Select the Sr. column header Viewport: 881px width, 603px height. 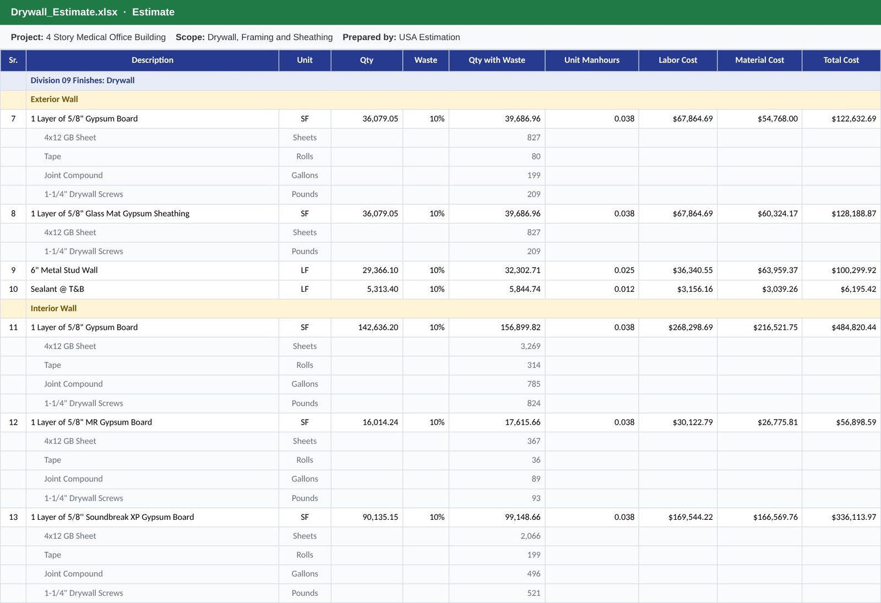[x=13, y=60]
